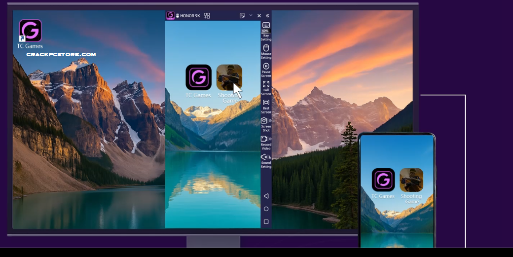Select Best Screen fit option

[266, 102]
